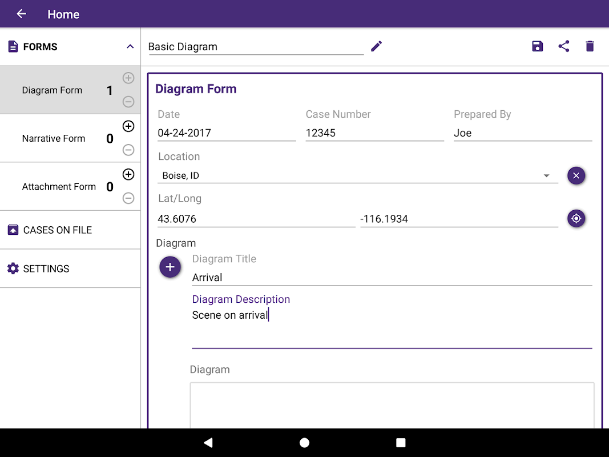This screenshot has width=609, height=457.
Task: Open the Settings menu
Action: 46,268
